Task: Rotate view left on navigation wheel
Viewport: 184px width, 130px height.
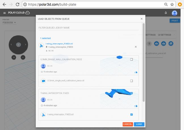Action: [11, 45]
